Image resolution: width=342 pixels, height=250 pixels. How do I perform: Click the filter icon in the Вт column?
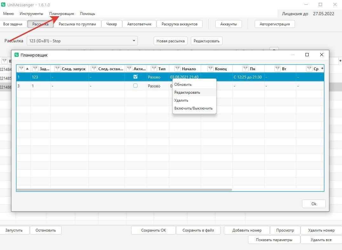277,69
